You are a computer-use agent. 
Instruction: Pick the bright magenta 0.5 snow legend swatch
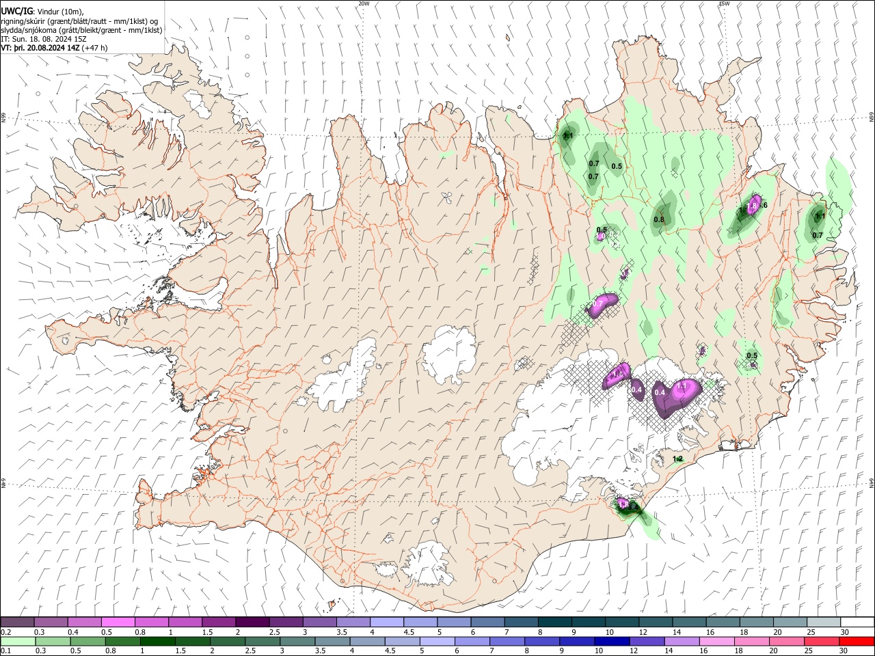[118, 622]
